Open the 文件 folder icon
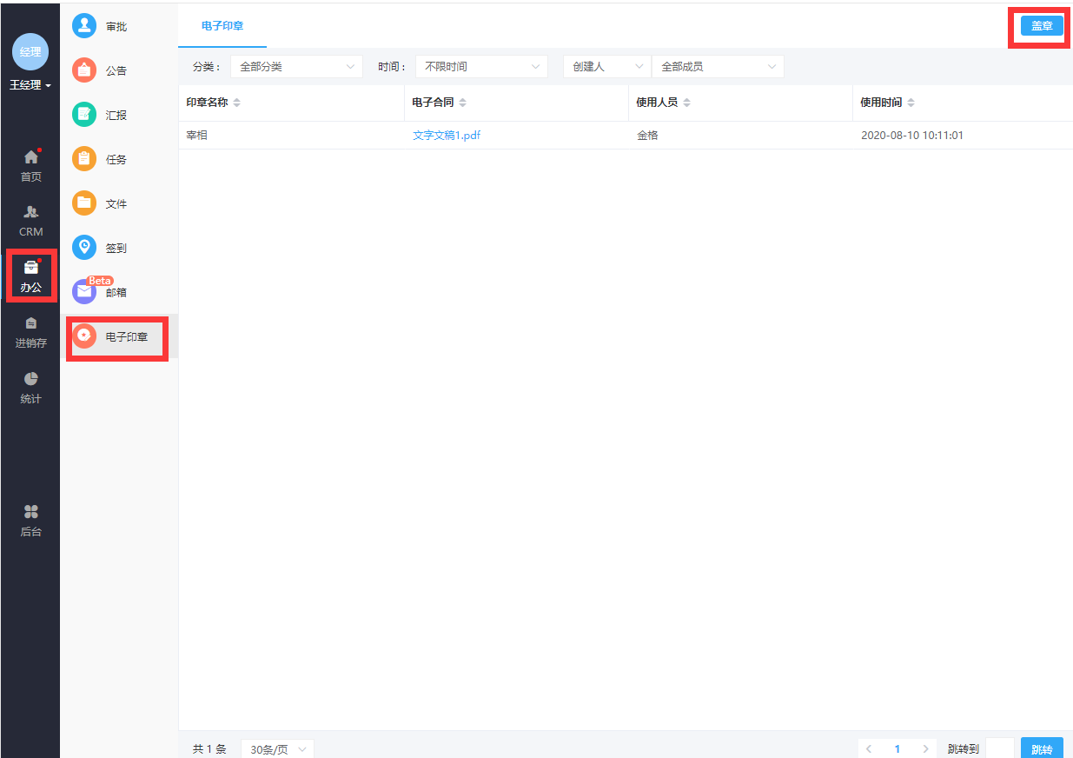This screenshot has width=1073, height=758. 84,203
